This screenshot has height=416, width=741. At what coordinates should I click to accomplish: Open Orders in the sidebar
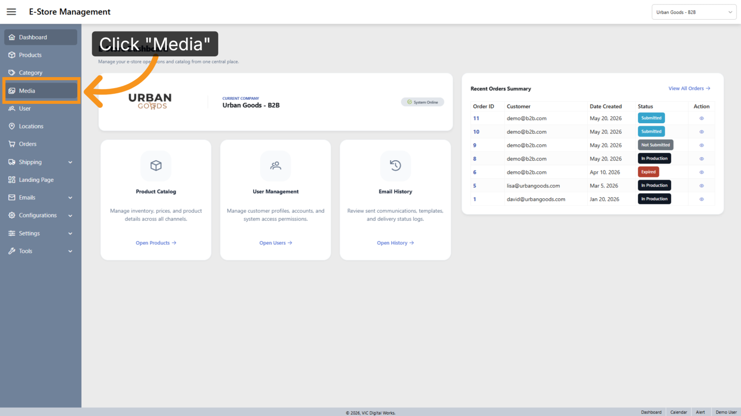(41, 144)
